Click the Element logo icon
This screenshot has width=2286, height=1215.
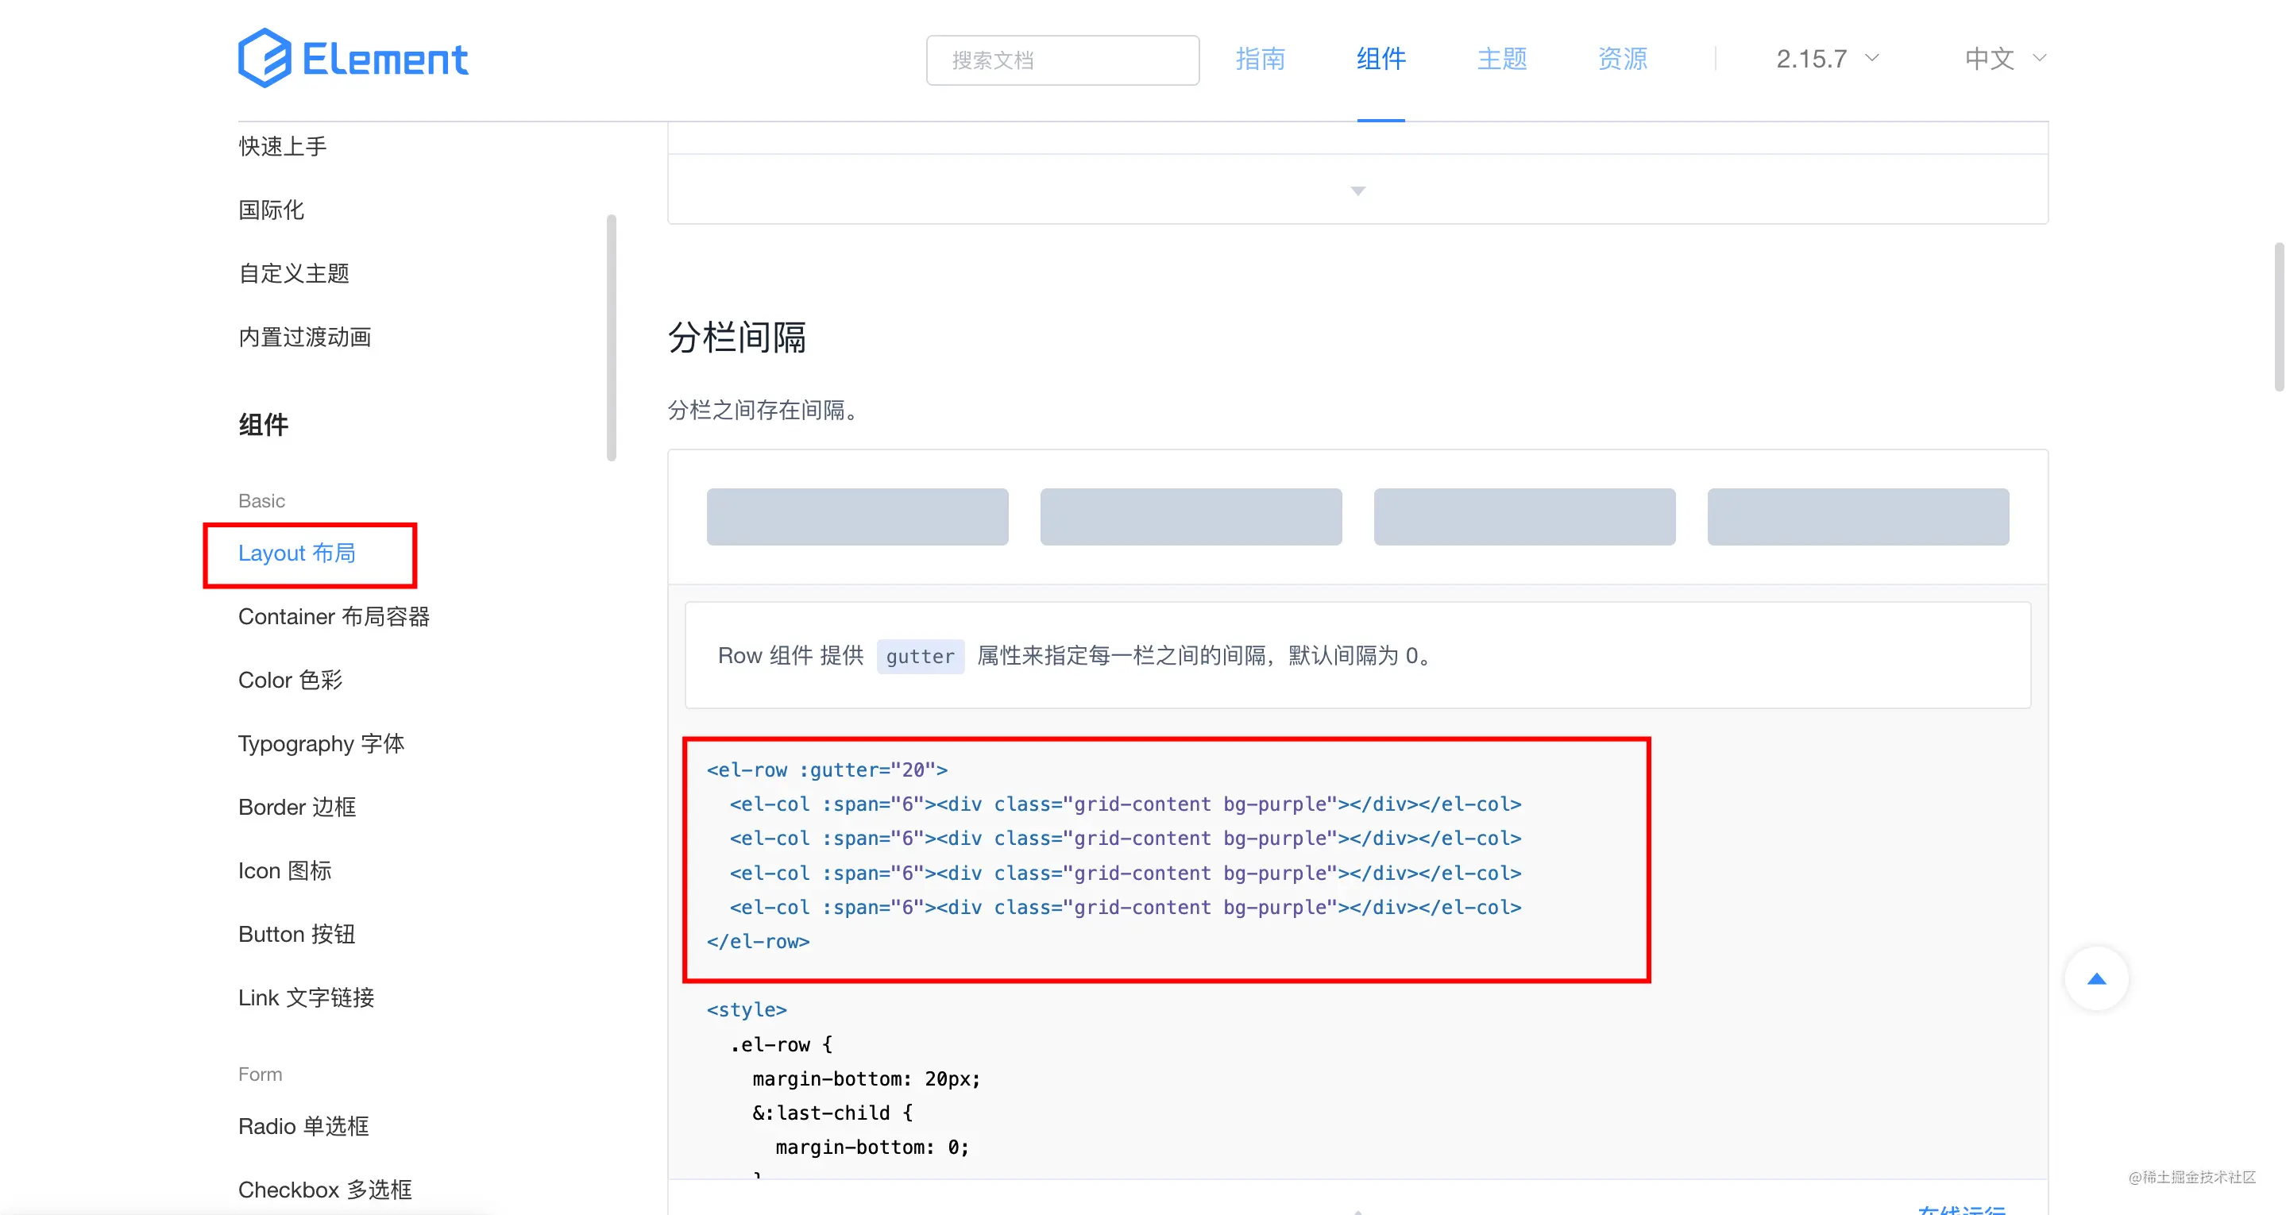265,58
